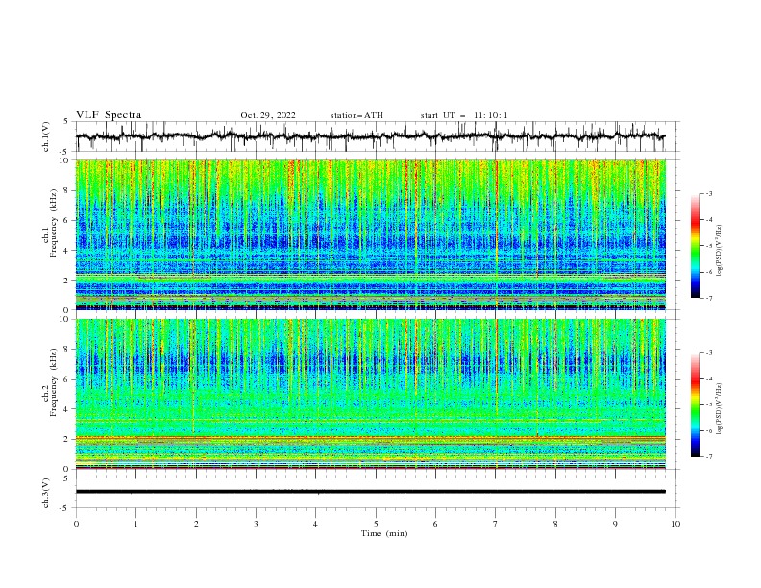Click the '8' kHz tick on ch.1 axis
The width and height of the screenshot is (761, 588).
tap(67, 190)
